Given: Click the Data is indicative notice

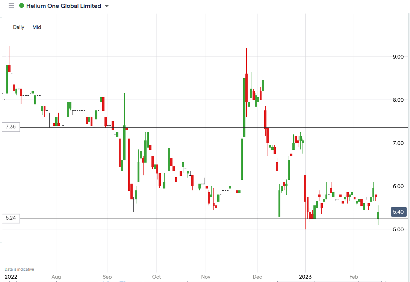Looking at the screenshot, I should pyautogui.click(x=19, y=269).
